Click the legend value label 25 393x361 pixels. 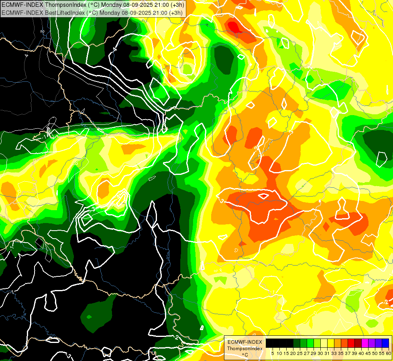(300, 353)
